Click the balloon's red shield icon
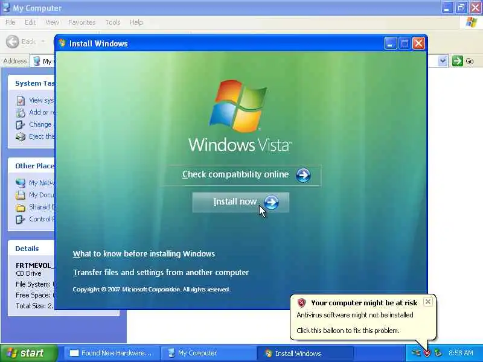 301,303
